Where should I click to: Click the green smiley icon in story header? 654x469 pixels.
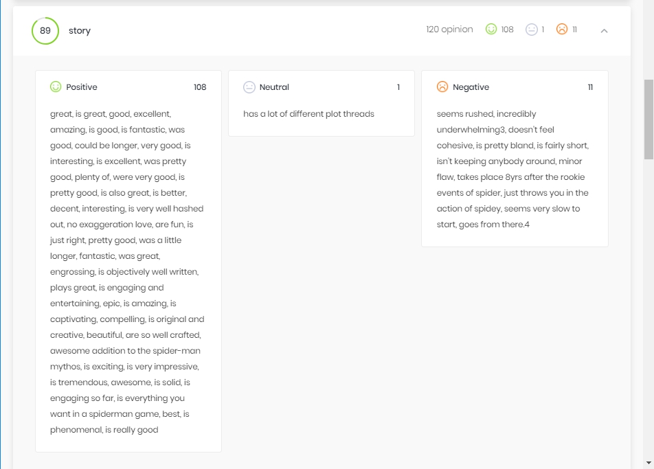pos(491,29)
